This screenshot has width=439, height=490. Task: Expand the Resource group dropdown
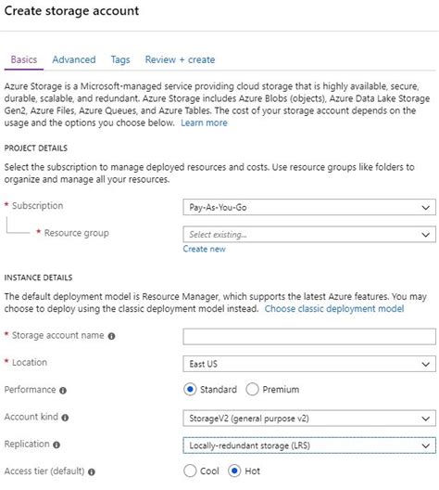pos(309,235)
